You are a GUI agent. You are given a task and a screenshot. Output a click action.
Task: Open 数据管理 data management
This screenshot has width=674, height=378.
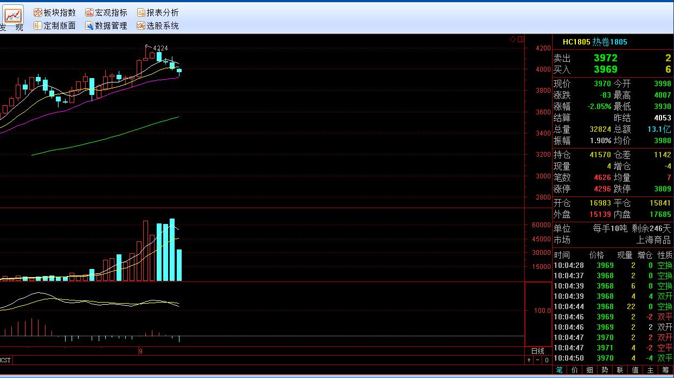tap(106, 25)
